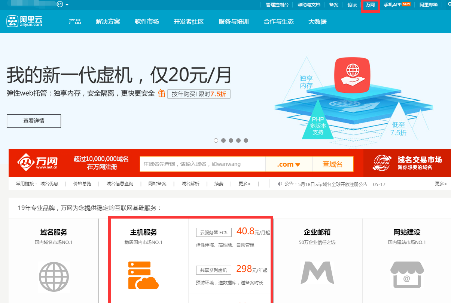The width and height of the screenshot is (451, 303).
Task: Show 更多 common links after 续费
Action: tap(244, 184)
